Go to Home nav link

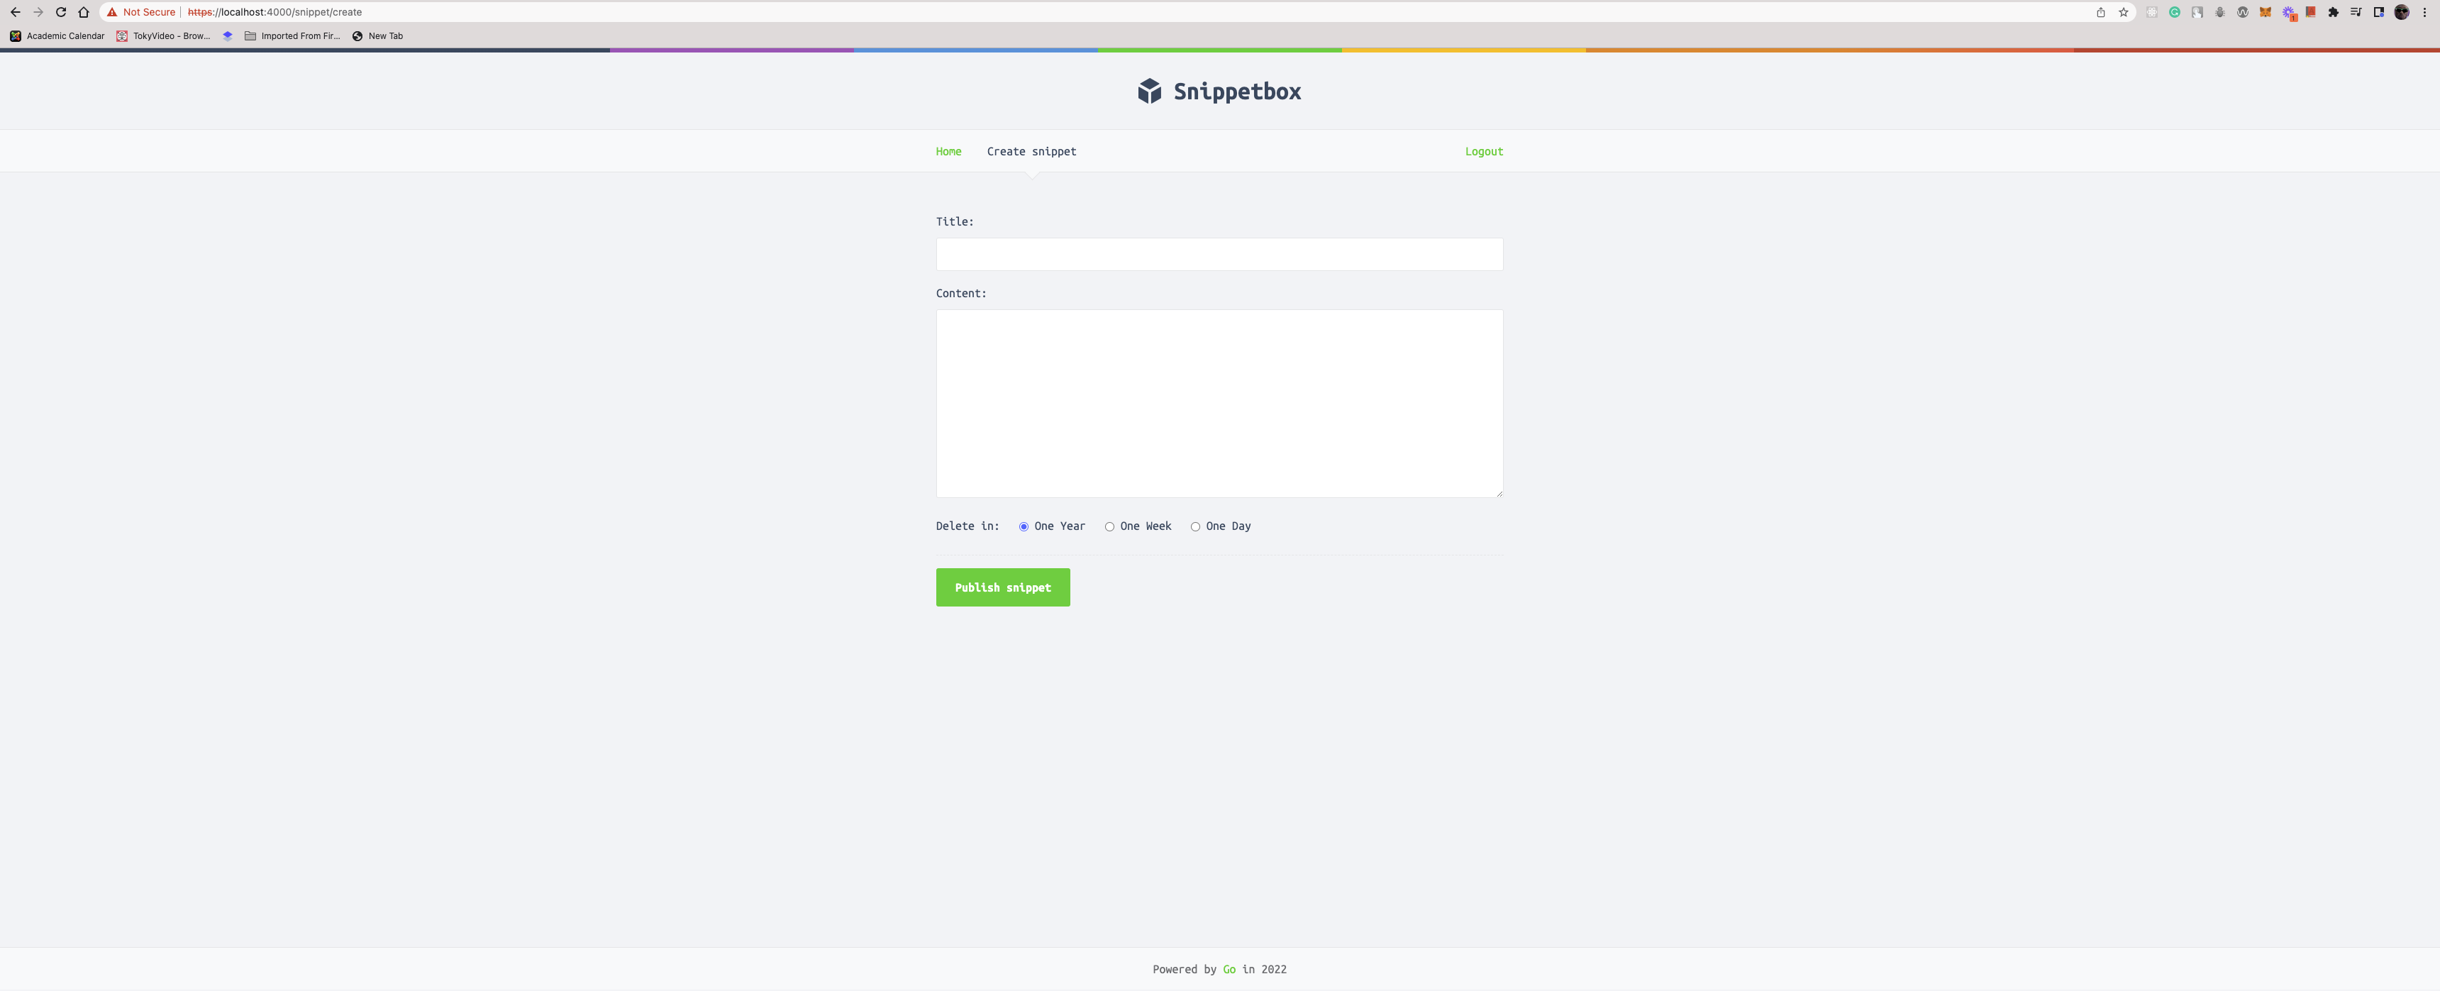(x=948, y=152)
